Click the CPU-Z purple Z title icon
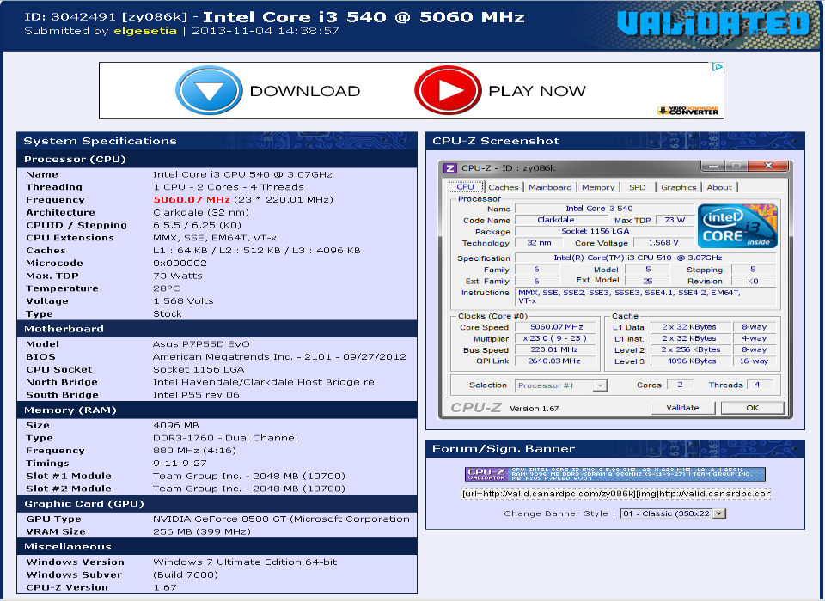Screen dimensions: 825x601 [449, 168]
